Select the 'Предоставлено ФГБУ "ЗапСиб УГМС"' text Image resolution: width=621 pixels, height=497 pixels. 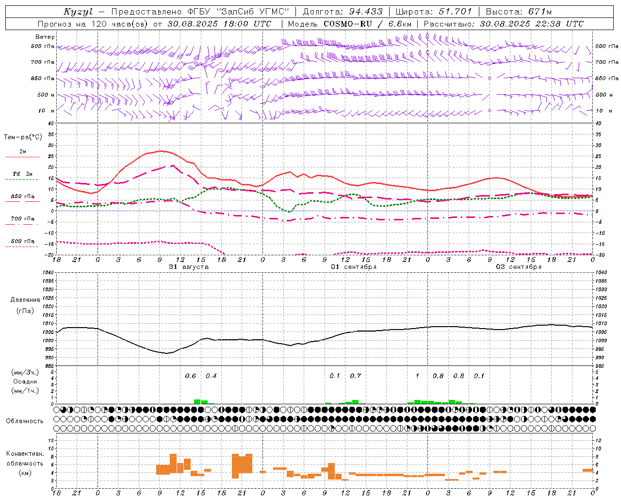point(200,12)
